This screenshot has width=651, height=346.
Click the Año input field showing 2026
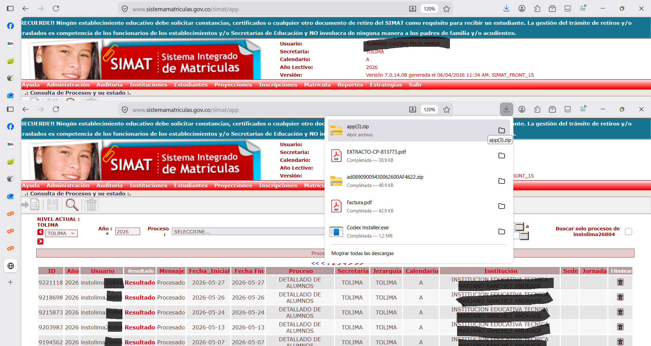[x=127, y=231]
